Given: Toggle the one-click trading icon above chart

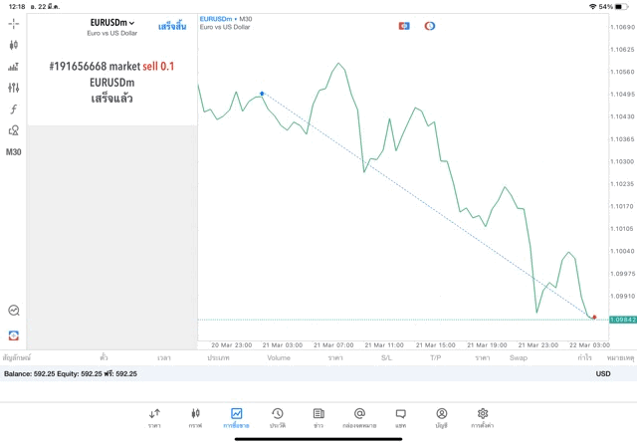Looking at the screenshot, I should [404, 26].
